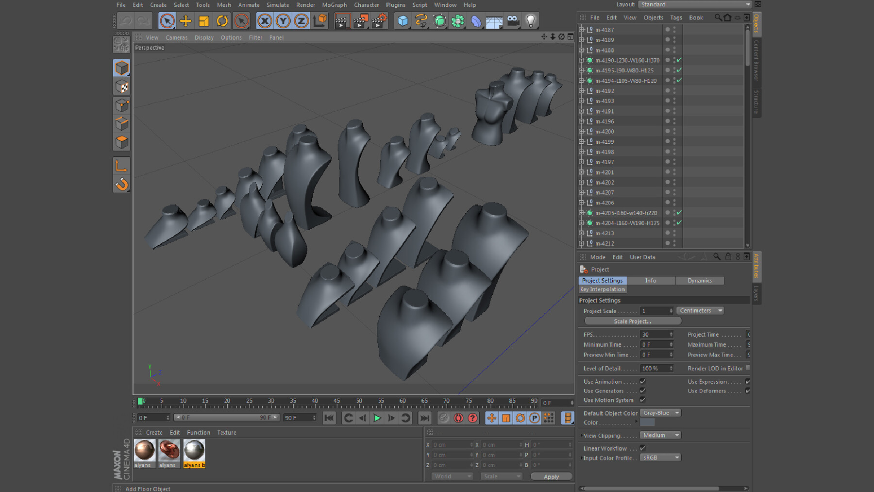The image size is (874, 492).
Task: Change View Clipping from the Medium dropdown
Action: click(x=660, y=435)
